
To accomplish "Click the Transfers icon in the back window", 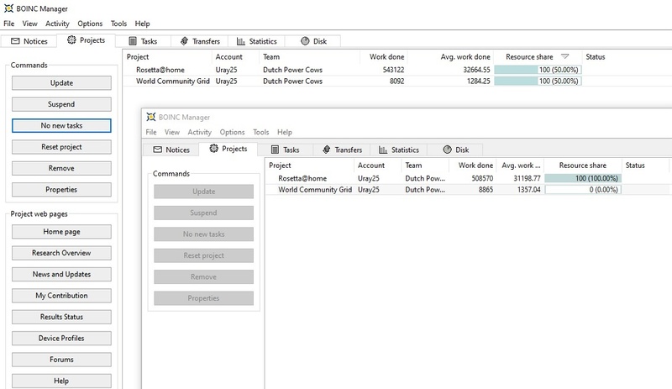I will click(184, 41).
